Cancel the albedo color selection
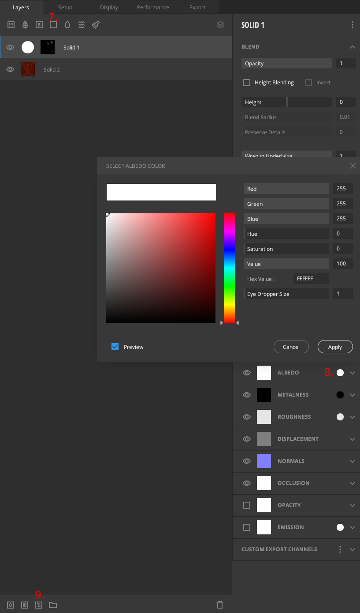Image resolution: width=360 pixels, height=613 pixels. 291,347
